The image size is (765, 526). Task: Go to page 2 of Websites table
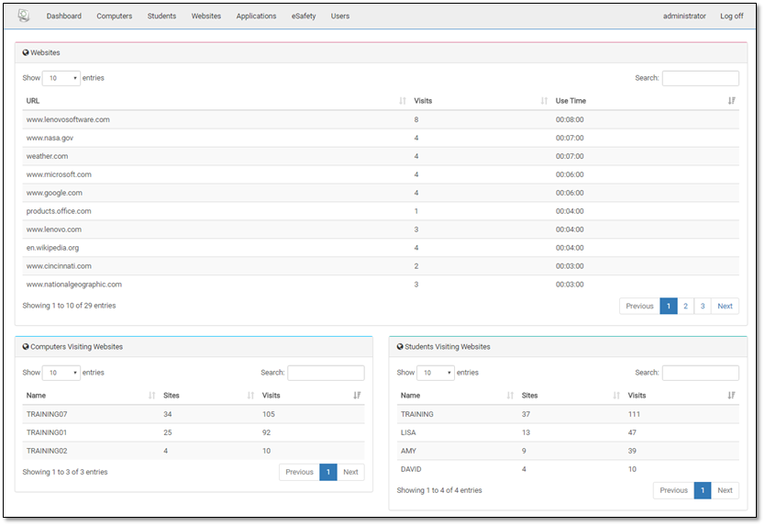(685, 306)
